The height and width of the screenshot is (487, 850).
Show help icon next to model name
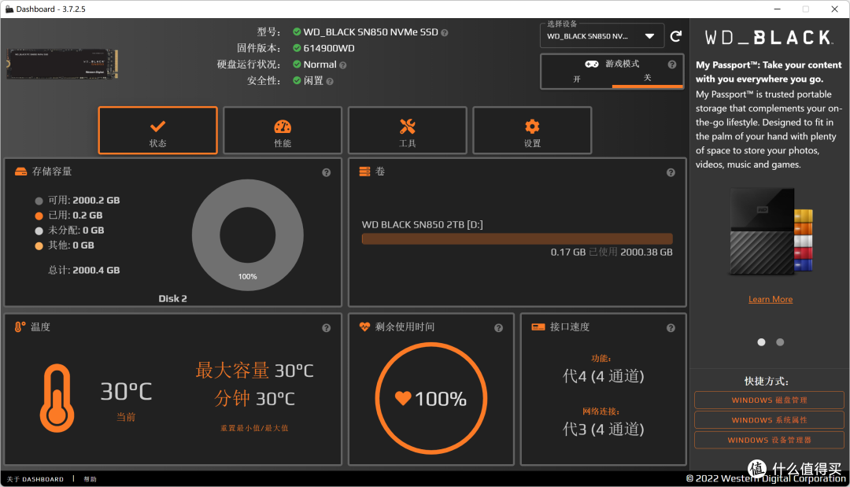coord(445,32)
